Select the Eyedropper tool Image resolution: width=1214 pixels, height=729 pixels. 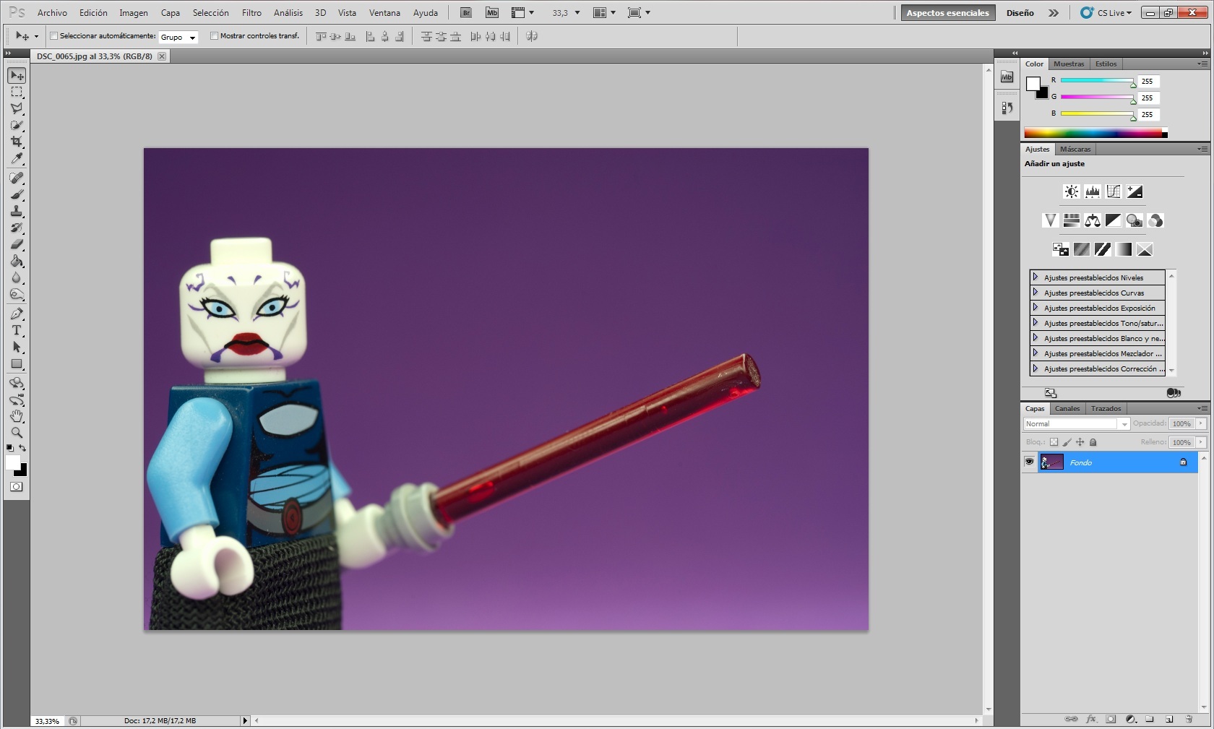17,159
